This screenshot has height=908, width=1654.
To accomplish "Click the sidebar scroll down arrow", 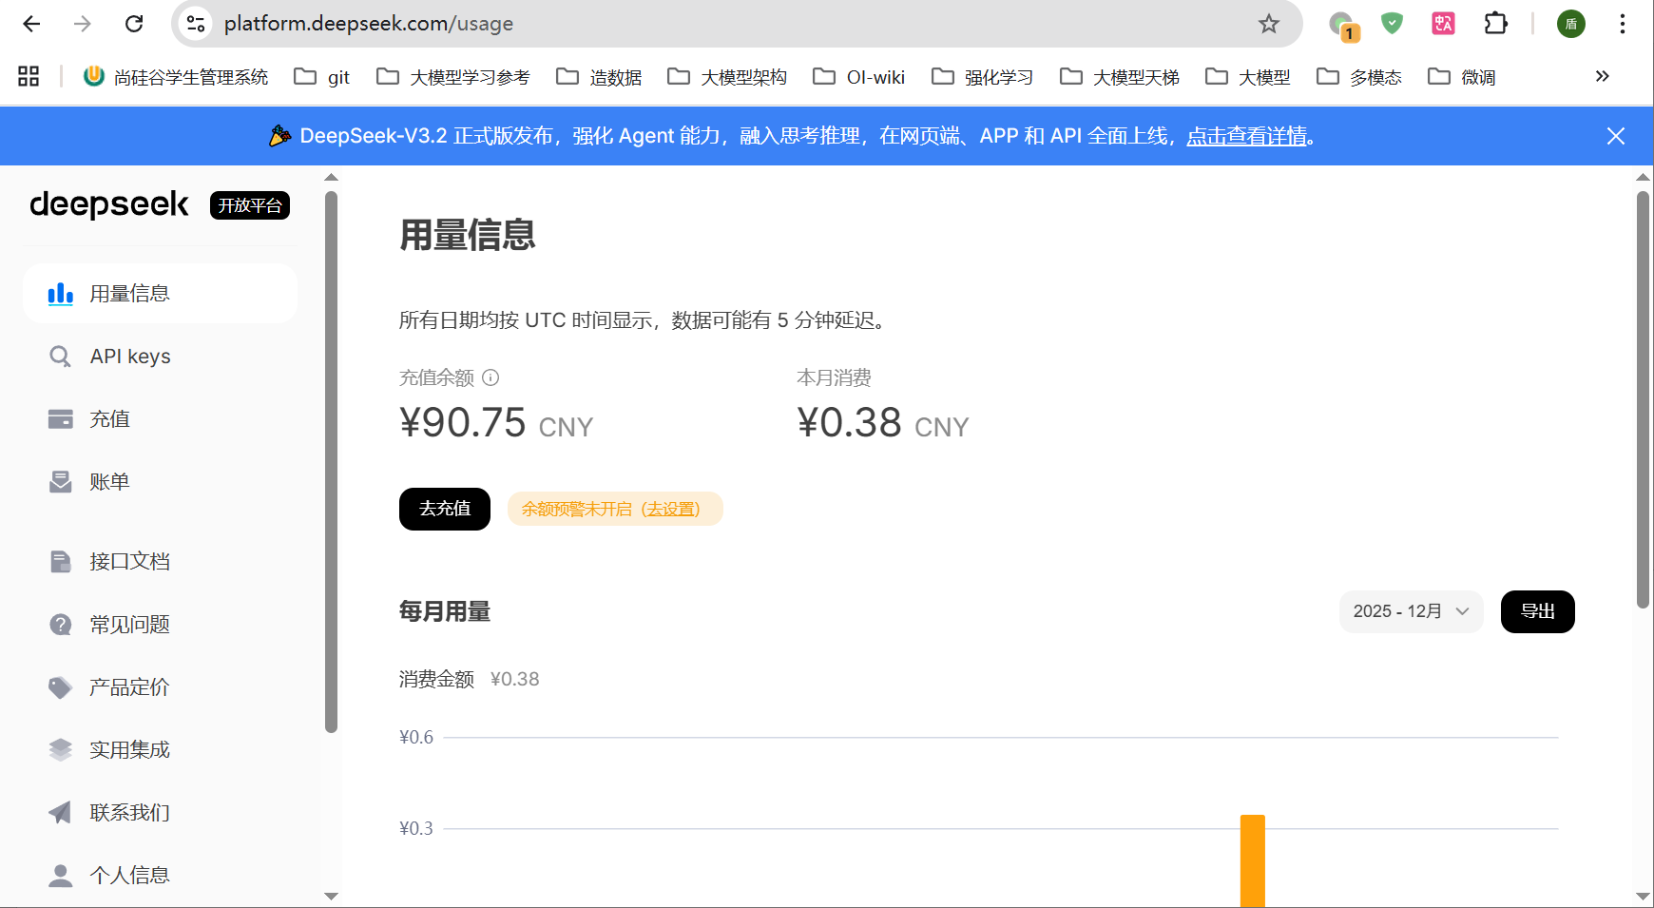I will pyautogui.click(x=331, y=896).
